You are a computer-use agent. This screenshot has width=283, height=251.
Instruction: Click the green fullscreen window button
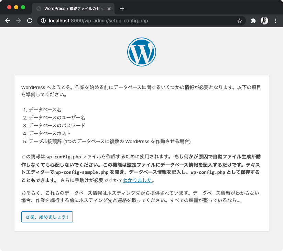[23, 7]
